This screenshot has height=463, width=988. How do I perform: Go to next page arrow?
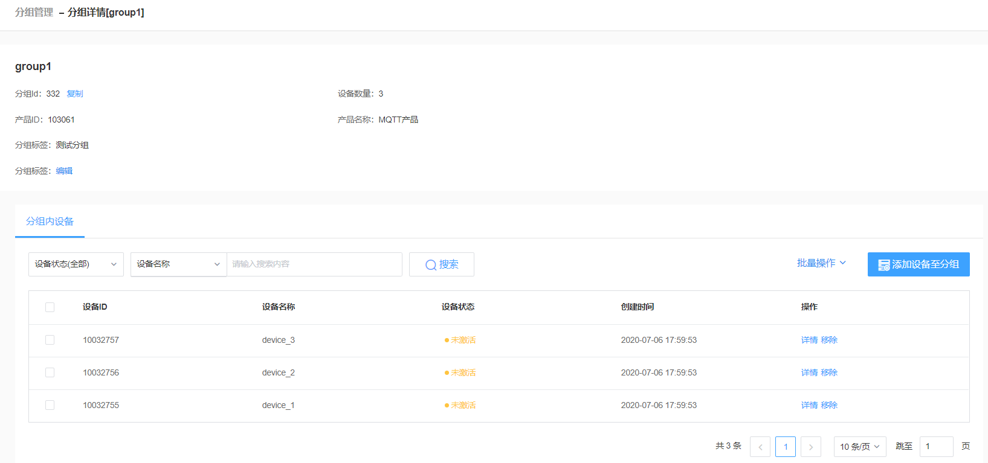coord(810,447)
